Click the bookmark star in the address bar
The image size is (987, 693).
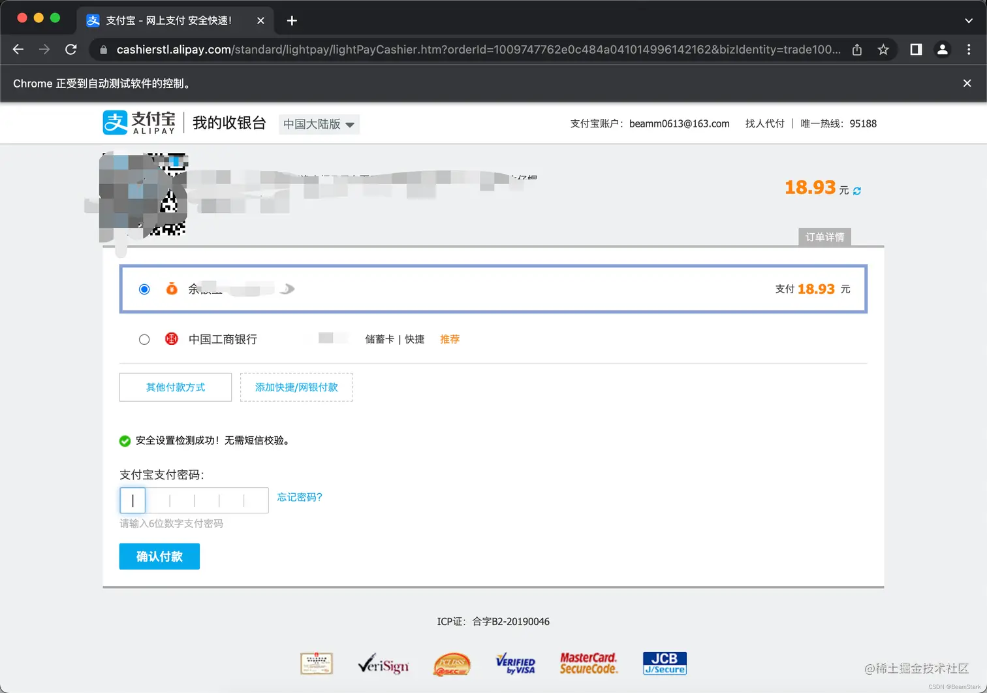pos(883,49)
